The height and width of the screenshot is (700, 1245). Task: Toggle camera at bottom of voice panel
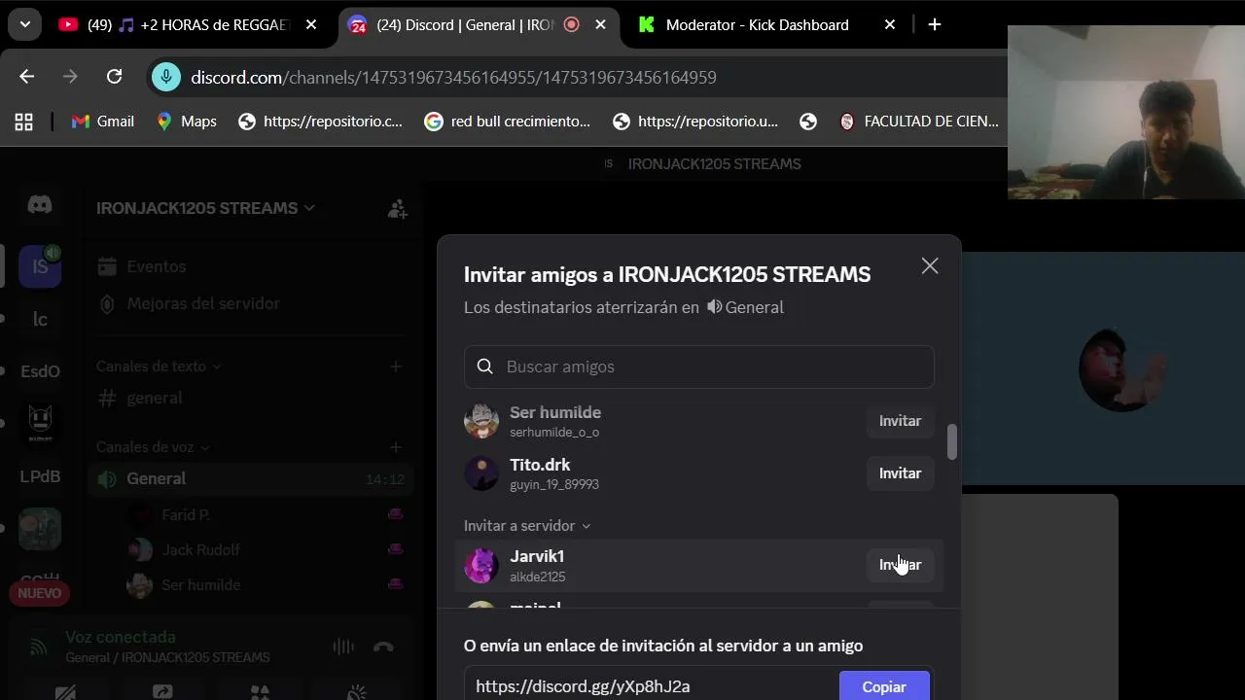click(65, 692)
